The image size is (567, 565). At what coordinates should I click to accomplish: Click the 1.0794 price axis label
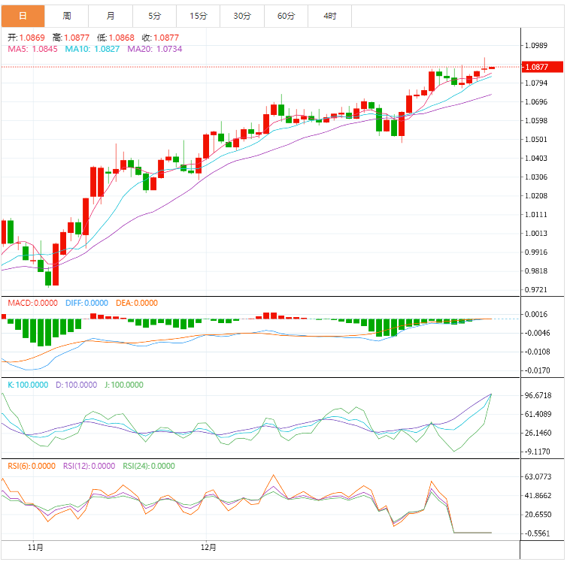[536, 83]
